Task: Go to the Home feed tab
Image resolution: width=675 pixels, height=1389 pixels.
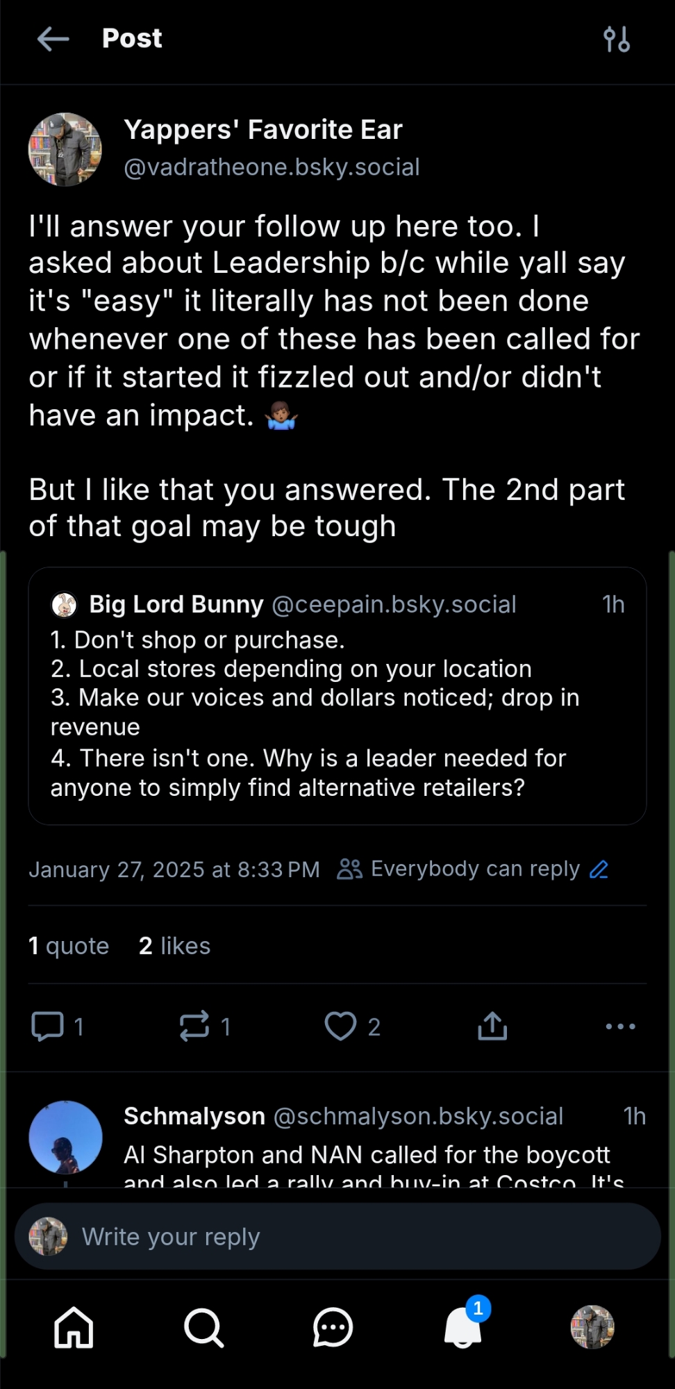Action: 74,1327
